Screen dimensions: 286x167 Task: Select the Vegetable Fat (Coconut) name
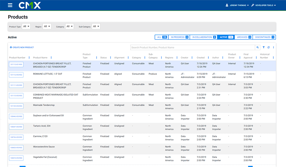point(45,157)
